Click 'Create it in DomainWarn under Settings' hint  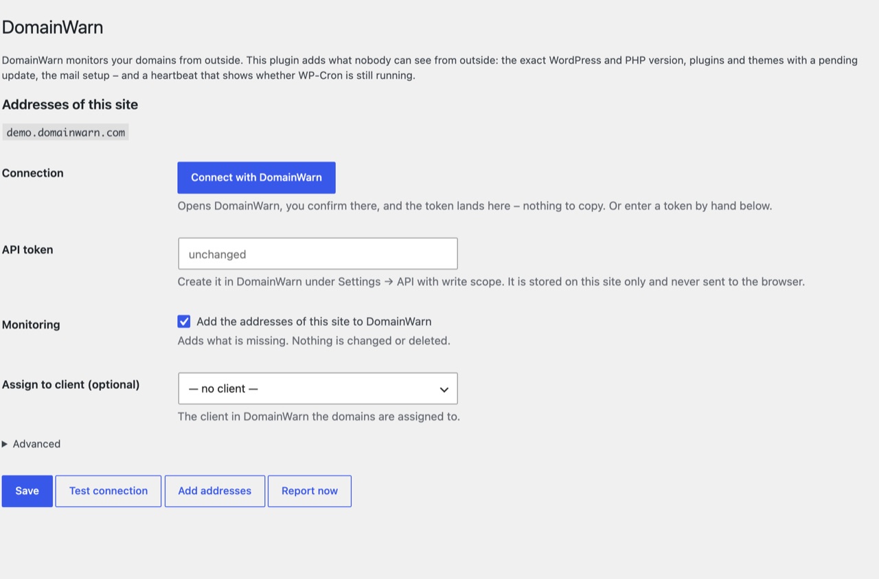coord(491,281)
